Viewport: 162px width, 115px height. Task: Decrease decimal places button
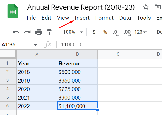116,33
